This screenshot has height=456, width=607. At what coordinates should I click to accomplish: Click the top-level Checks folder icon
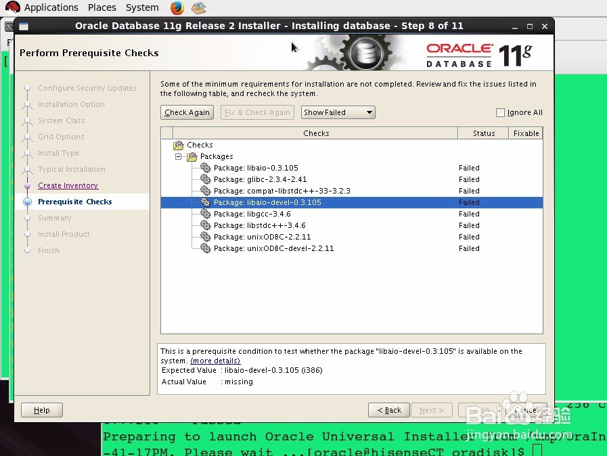(179, 145)
